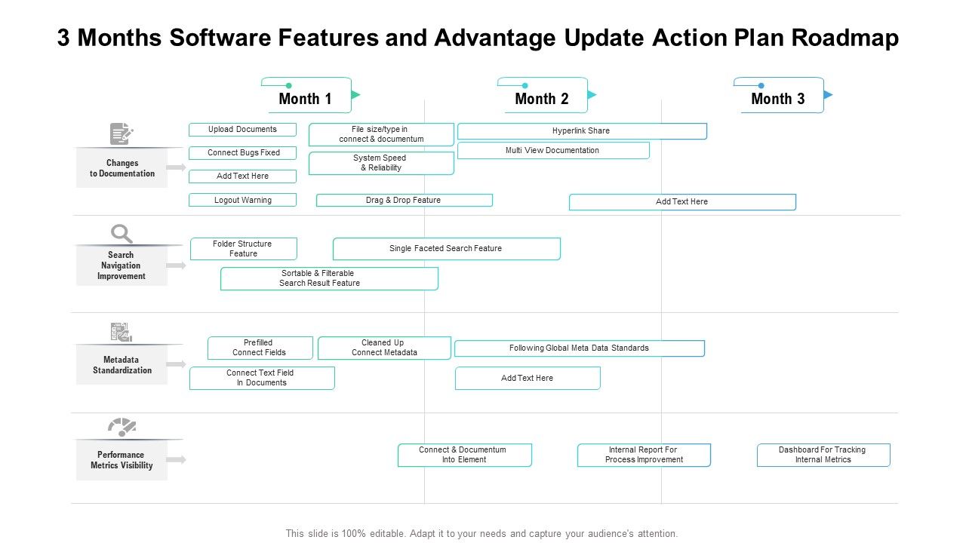The width and height of the screenshot is (966, 543).
Task: Click the Connect & Documentum Into Element box
Action: click(x=464, y=455)
